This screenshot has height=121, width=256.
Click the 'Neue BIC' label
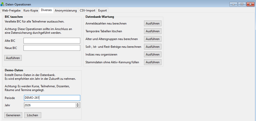pos(11,48)
